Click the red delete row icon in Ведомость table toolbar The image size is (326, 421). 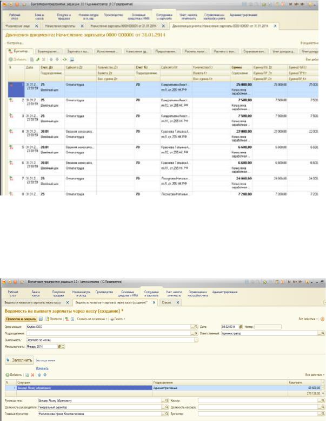point(32,375)
